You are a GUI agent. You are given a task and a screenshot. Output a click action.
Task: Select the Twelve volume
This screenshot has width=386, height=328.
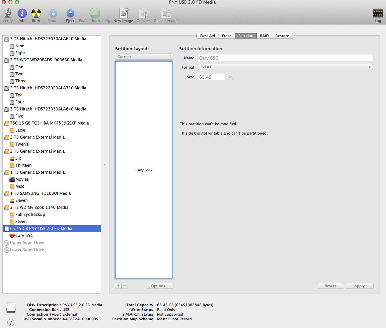point(52,144)
